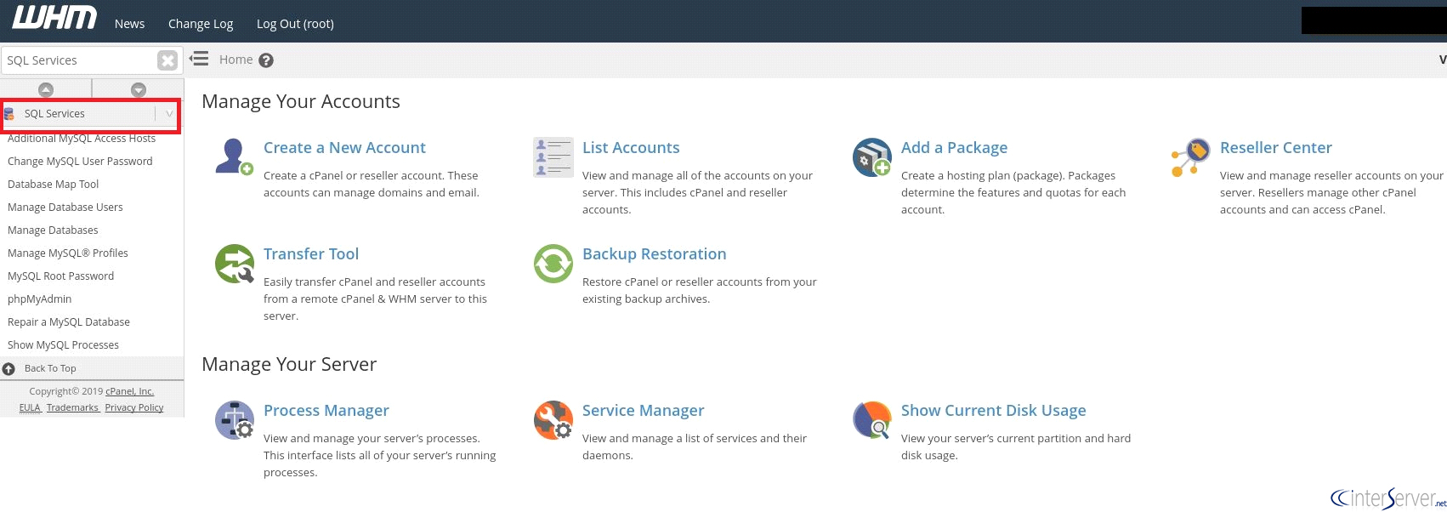Open Show MySQL Processes

click(x=63, y=345)
